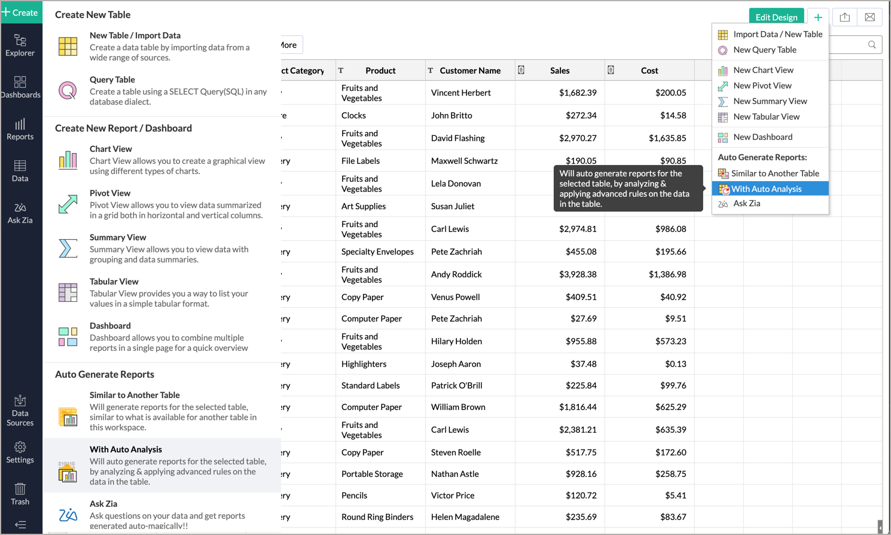Click the $3,928.38 sales cell

[560, 274]
